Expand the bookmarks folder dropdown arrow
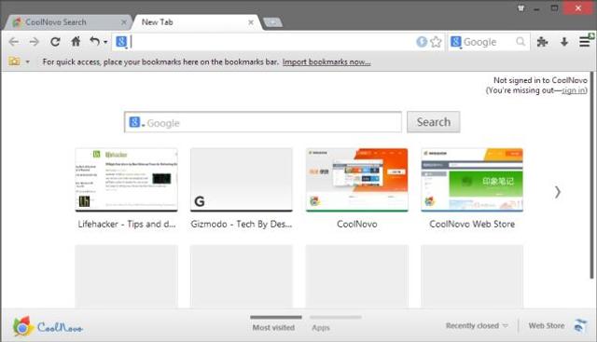The width and height of the screenshot is (597, 342). coord(27,62)
